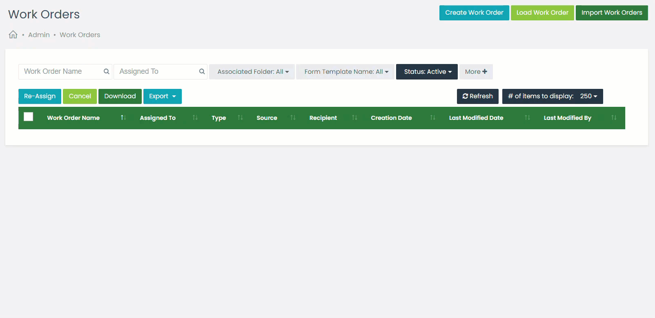Click the Work Order Name search icon
The height and width of the screenshot is (318, 655).
pyautogui.click(x=106, y=71)
